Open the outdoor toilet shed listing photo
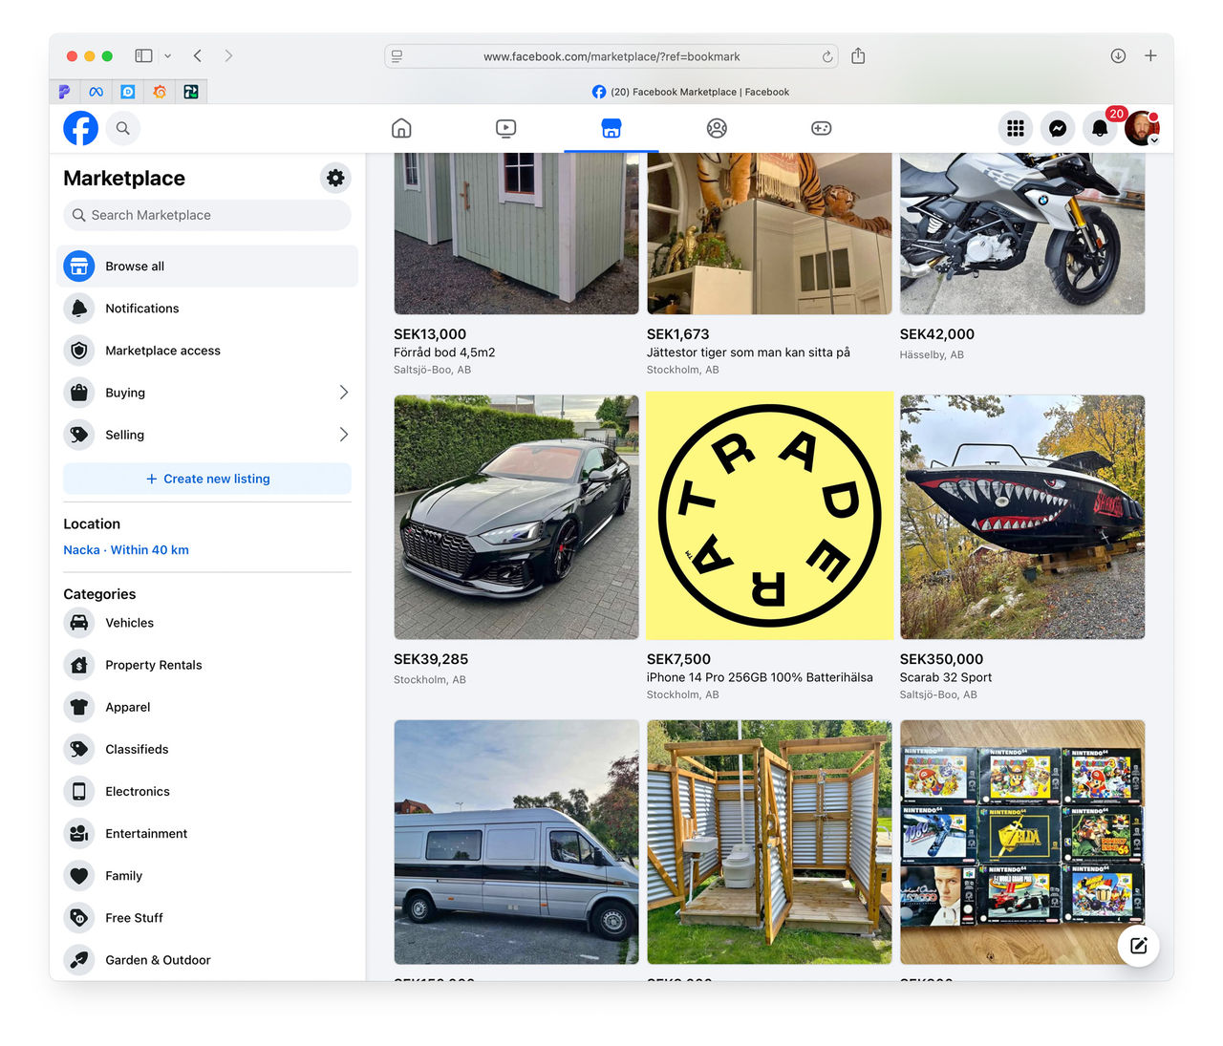The image size is (1223, 1046). [769, 842]
